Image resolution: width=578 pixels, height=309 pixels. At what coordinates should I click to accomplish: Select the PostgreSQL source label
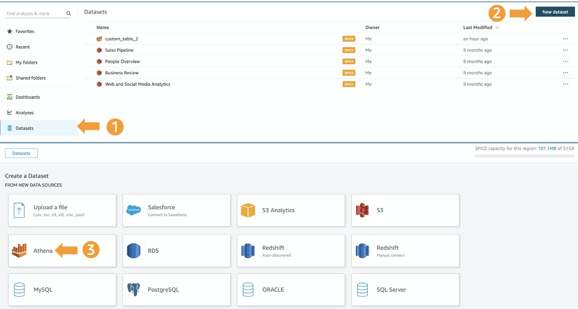[163, 290]
